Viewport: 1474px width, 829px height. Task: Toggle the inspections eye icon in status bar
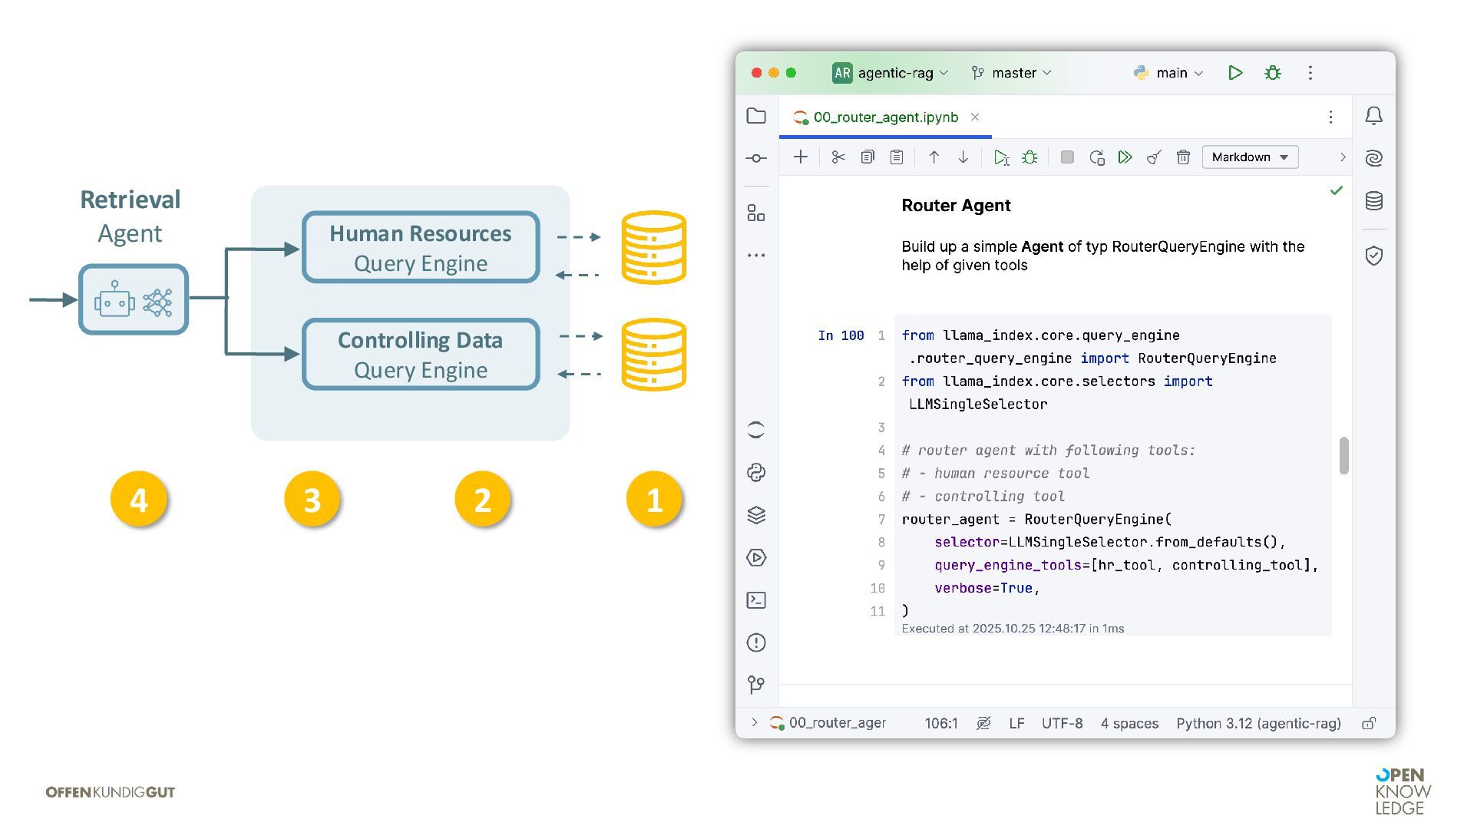click(x=983, y=723)
